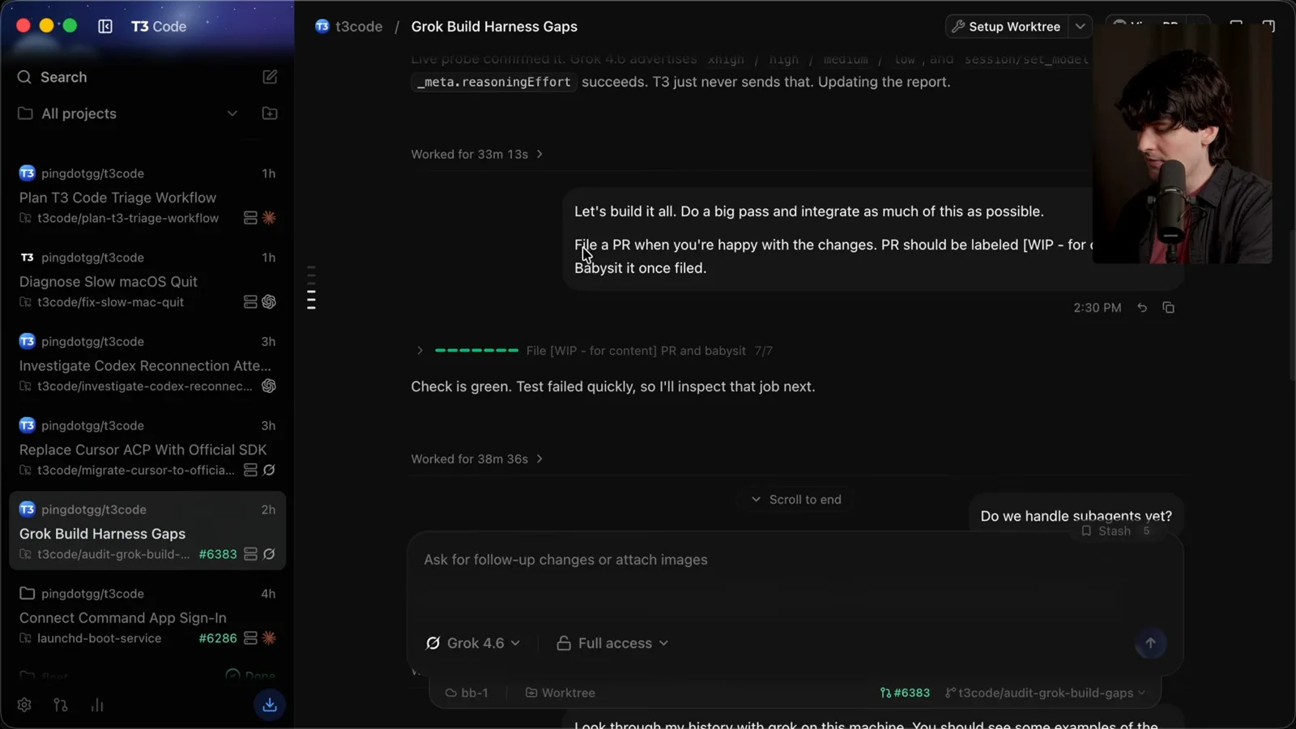Screen dimensions: 1296x729
Task: Open settings gear in sidebar footer
Action: (24, 705)
